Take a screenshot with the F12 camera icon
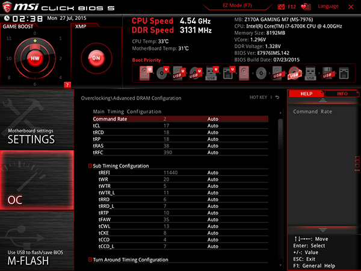The image size is (361, 271). pos(281,7)
